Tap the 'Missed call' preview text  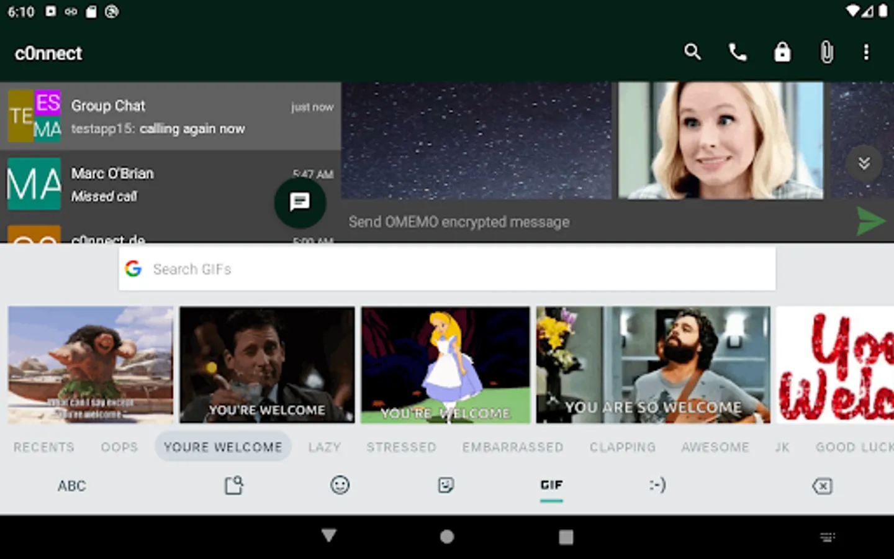tap(104, 196)
